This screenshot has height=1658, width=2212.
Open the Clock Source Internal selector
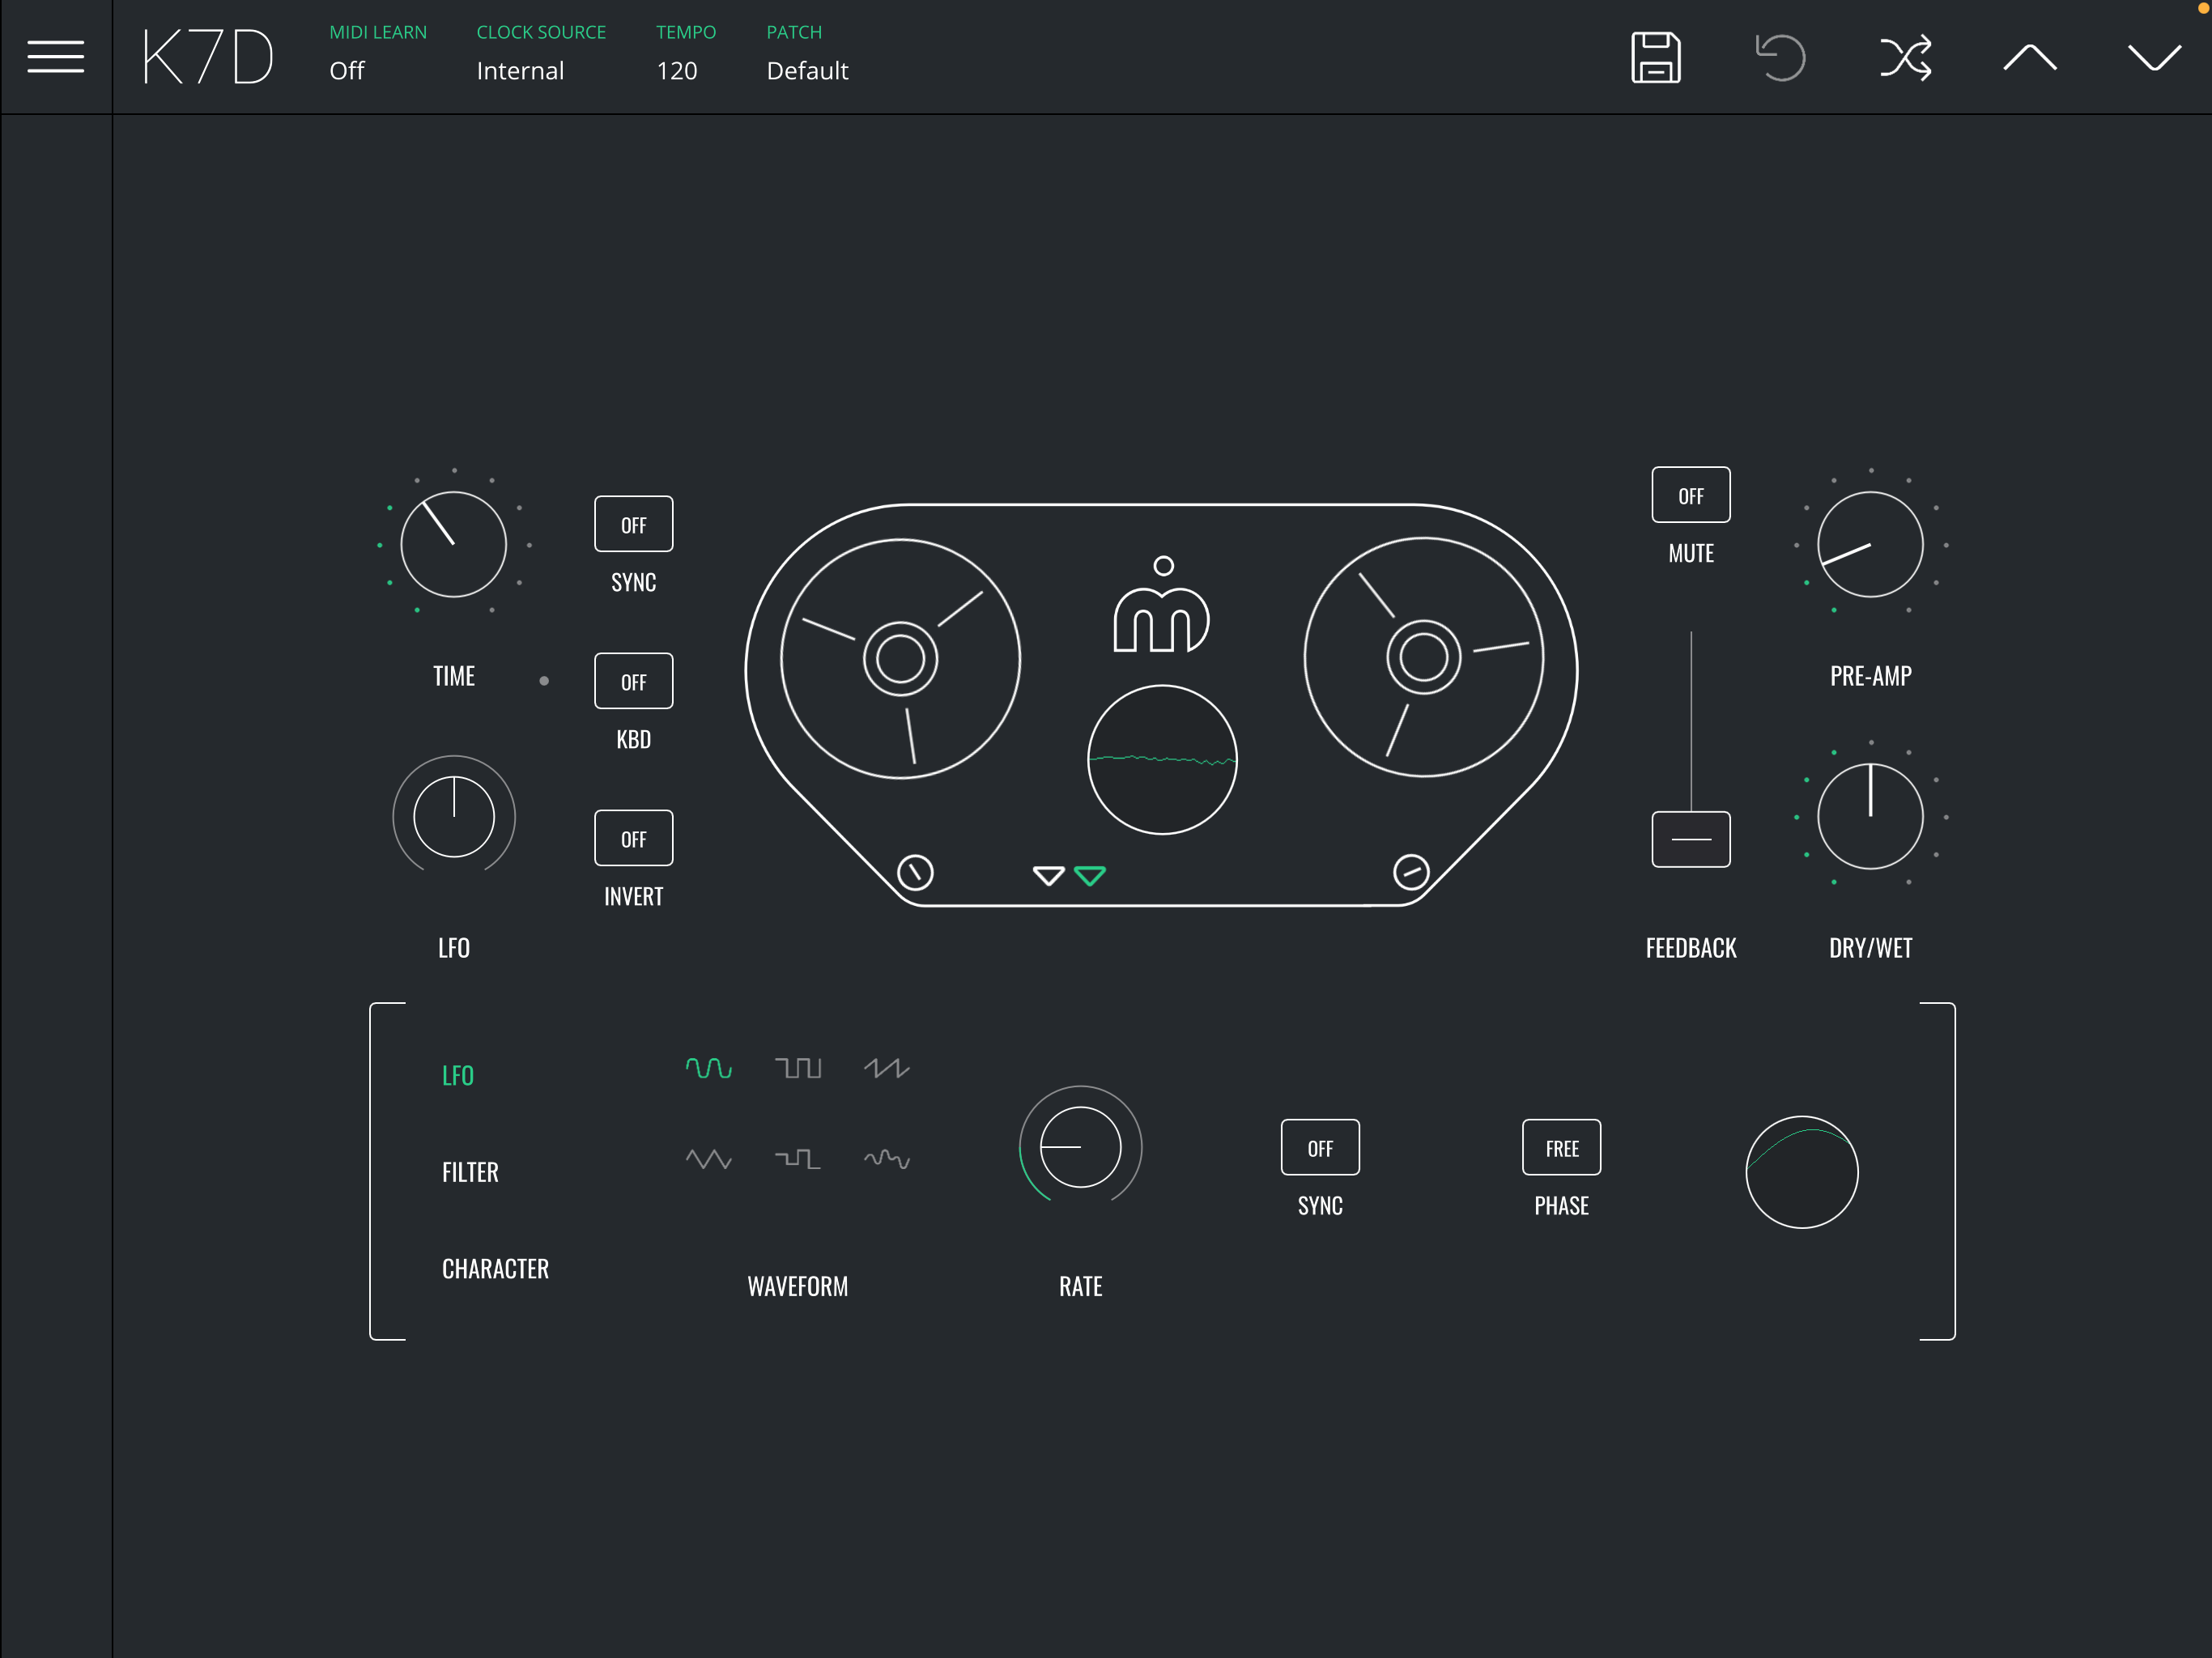(520, 71)
